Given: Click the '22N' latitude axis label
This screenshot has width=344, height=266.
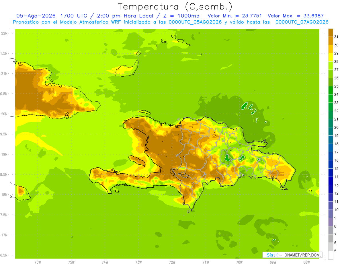Looking at the screenshot, I should (x=4, y=33).
